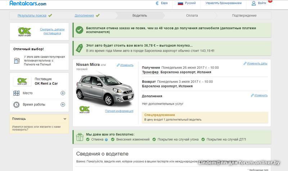Click the OK Rent a Car logo under the car image
The width and height of the screenshot is (288, 171).
[85, 109]
